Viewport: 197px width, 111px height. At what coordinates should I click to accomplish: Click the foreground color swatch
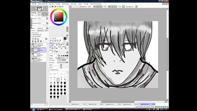point(65,38)
